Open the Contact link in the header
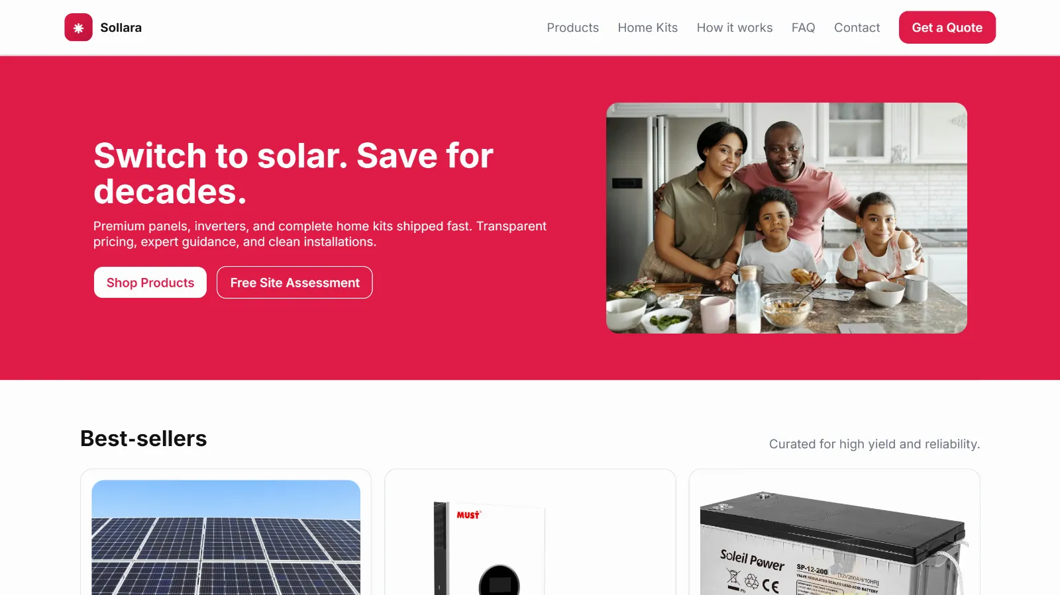This screenshot has height=595, width=1060. click(857, 27)
